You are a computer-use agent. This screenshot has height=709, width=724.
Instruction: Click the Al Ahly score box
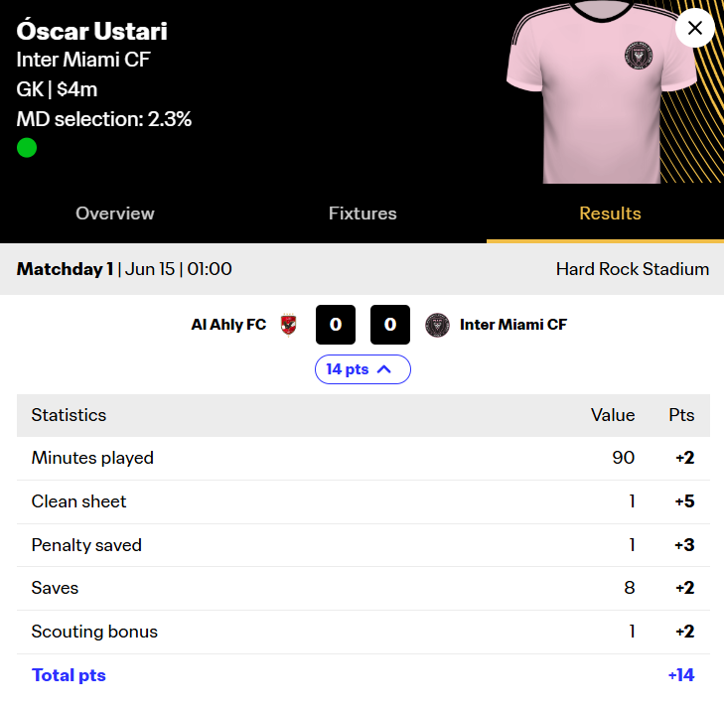point(336,325)
